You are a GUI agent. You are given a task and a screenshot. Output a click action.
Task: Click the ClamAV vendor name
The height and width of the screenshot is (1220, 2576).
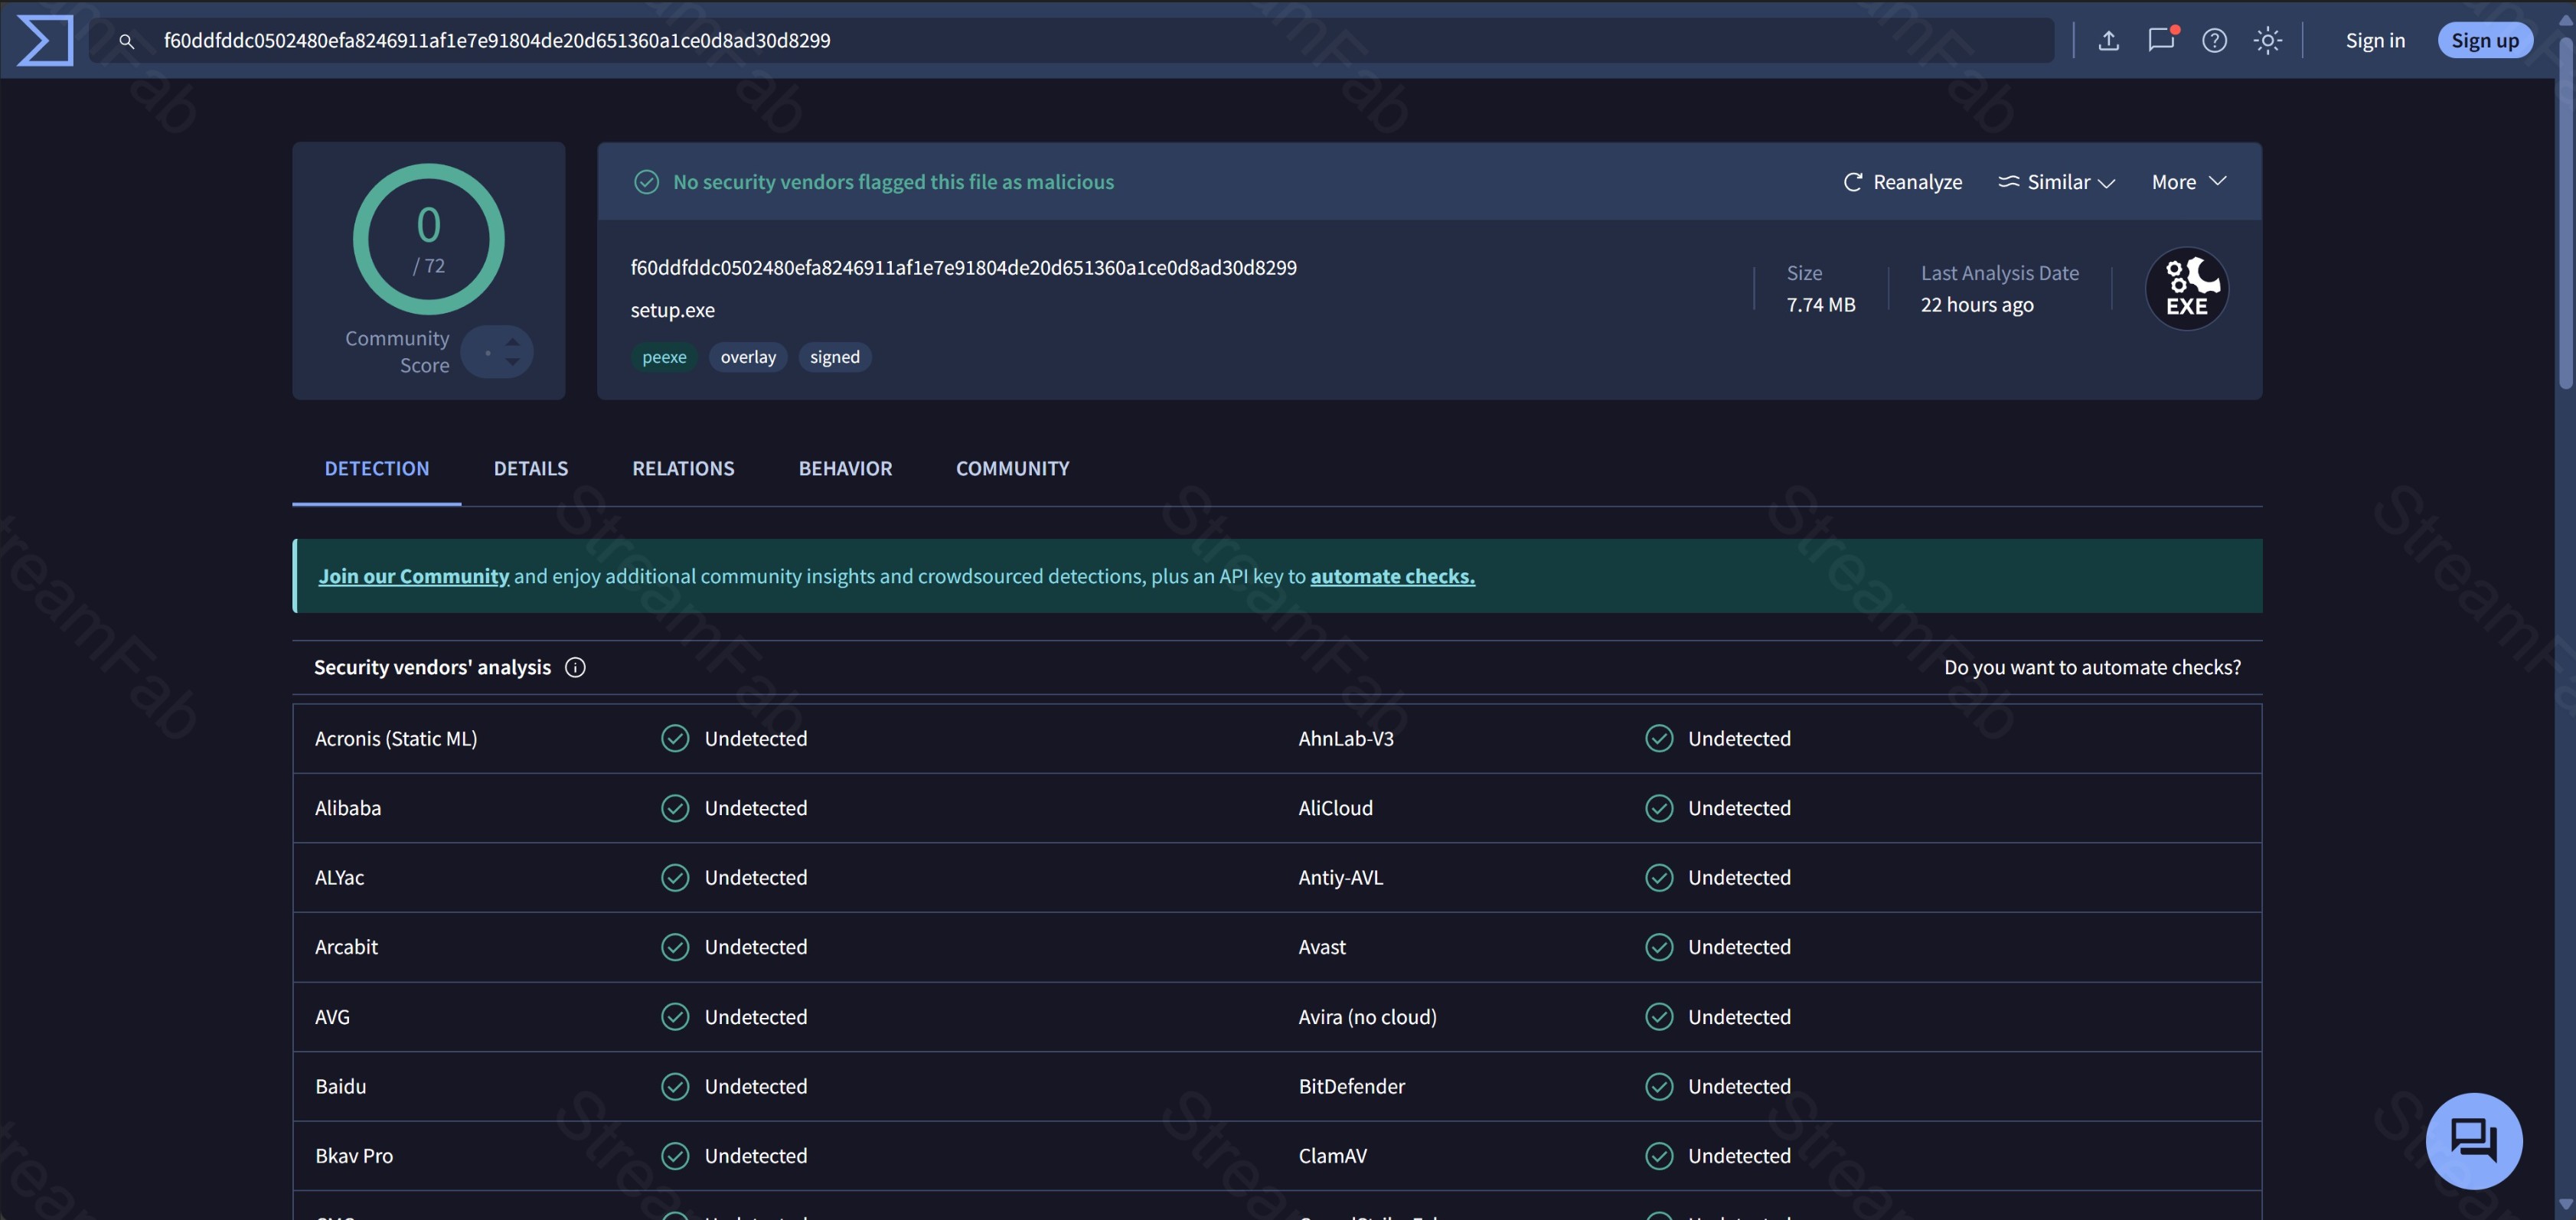(1332, 1156)
